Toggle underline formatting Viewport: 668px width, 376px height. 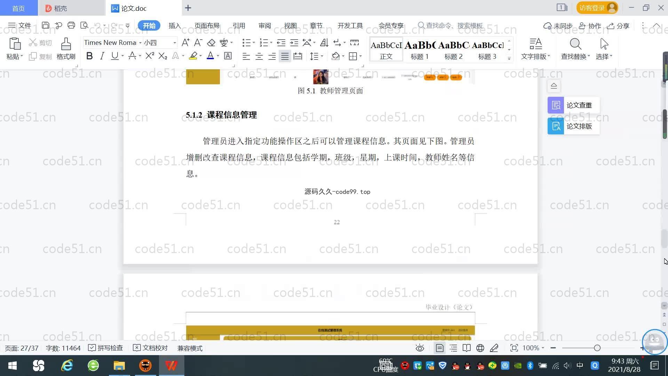click(114, 56)
